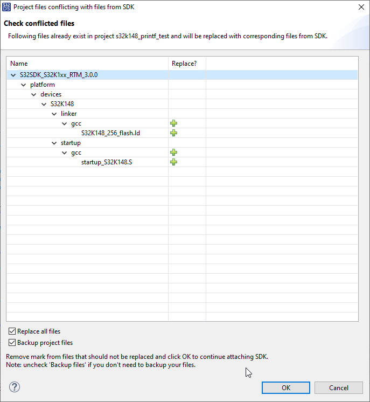This screenshot has height=402, width=370.
Task: Uncheck Backup project files checkbox
Action: tap(12, 343)
